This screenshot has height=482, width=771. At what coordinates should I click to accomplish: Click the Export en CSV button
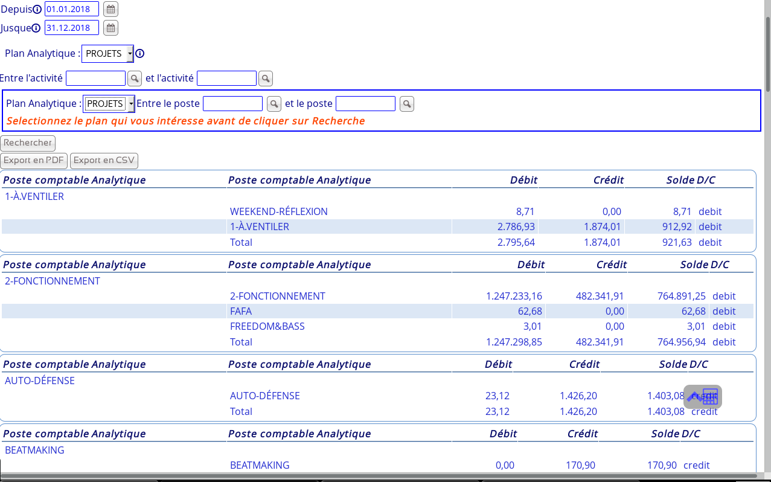point(104,161)
